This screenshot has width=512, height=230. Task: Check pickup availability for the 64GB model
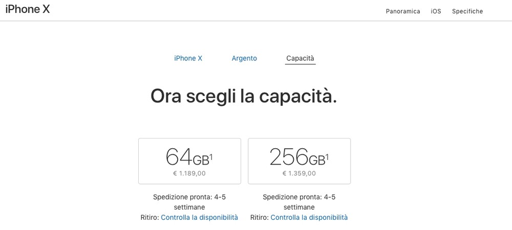point(199,217)
